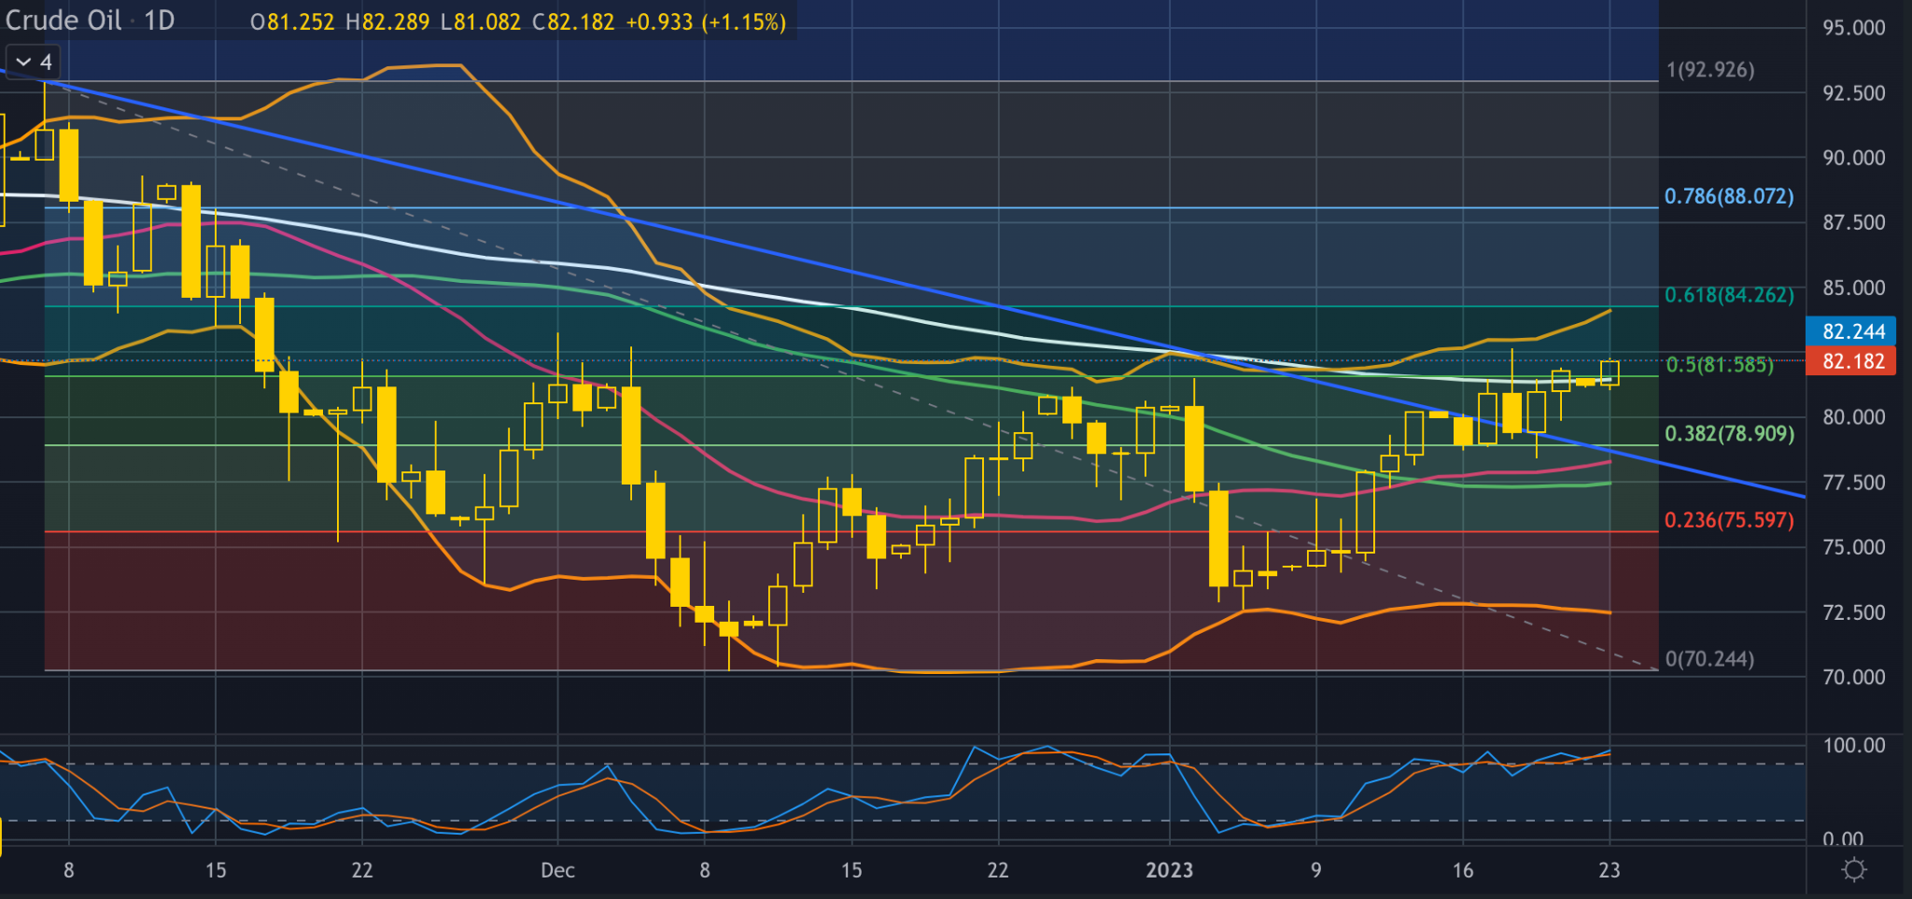Click the 90.000 price axis label
This screenshot has width=1912, height=899.
(1853, 158)
